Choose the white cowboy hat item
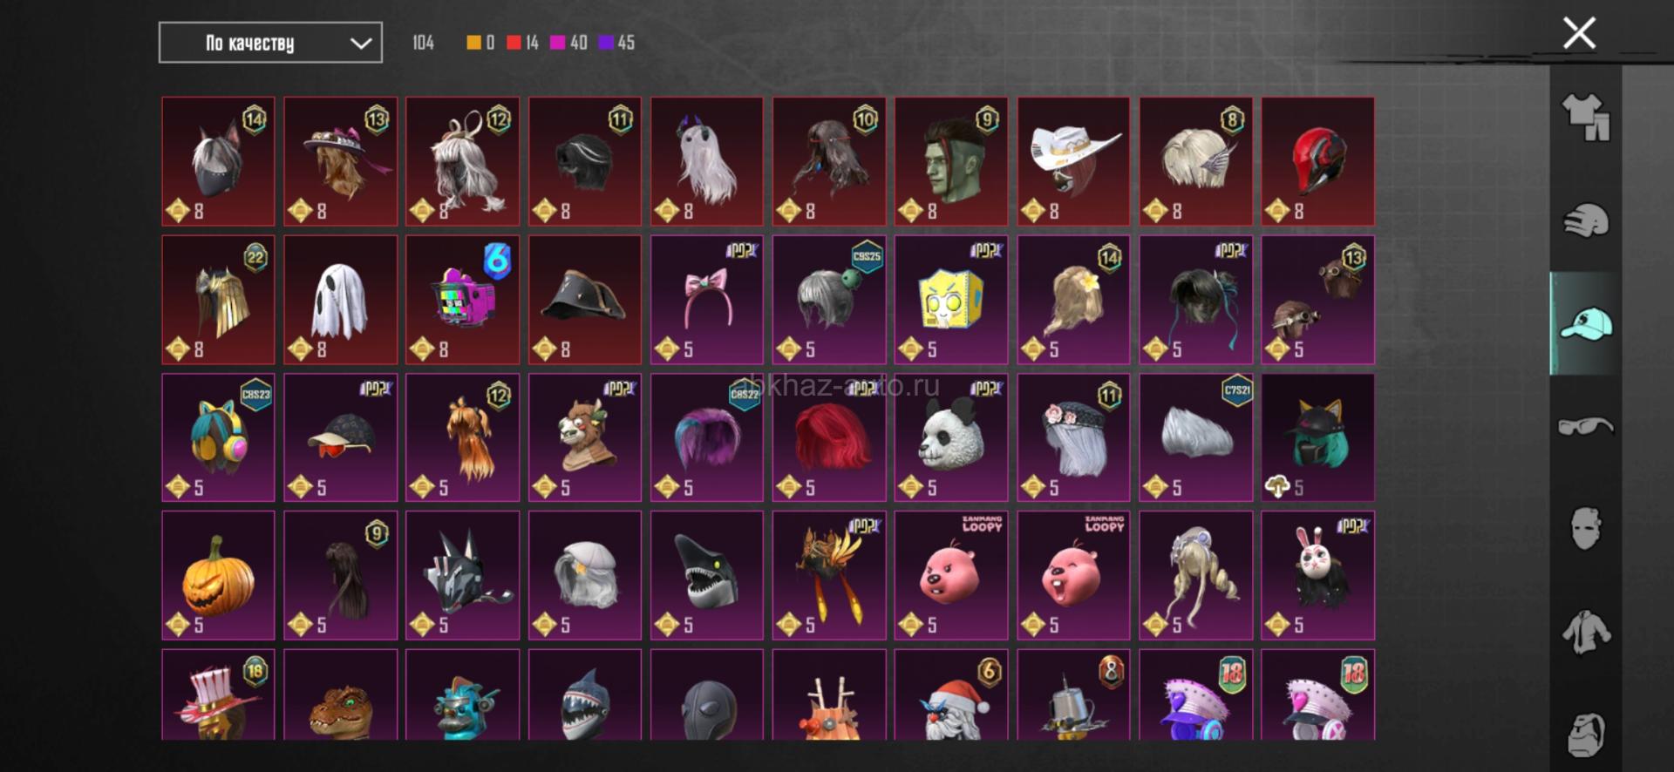1674x772 pixels. click(x=1073, y=161)
